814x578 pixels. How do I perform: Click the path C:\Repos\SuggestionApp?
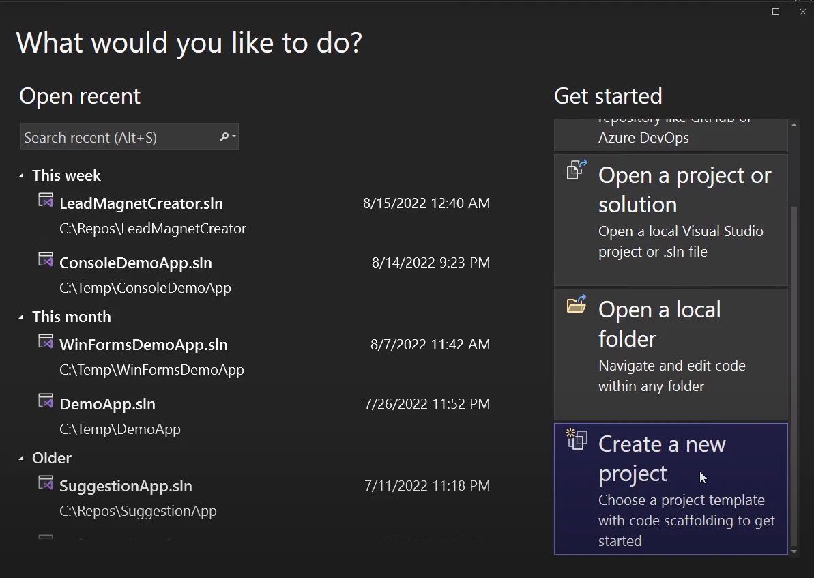tap(138, 511)
